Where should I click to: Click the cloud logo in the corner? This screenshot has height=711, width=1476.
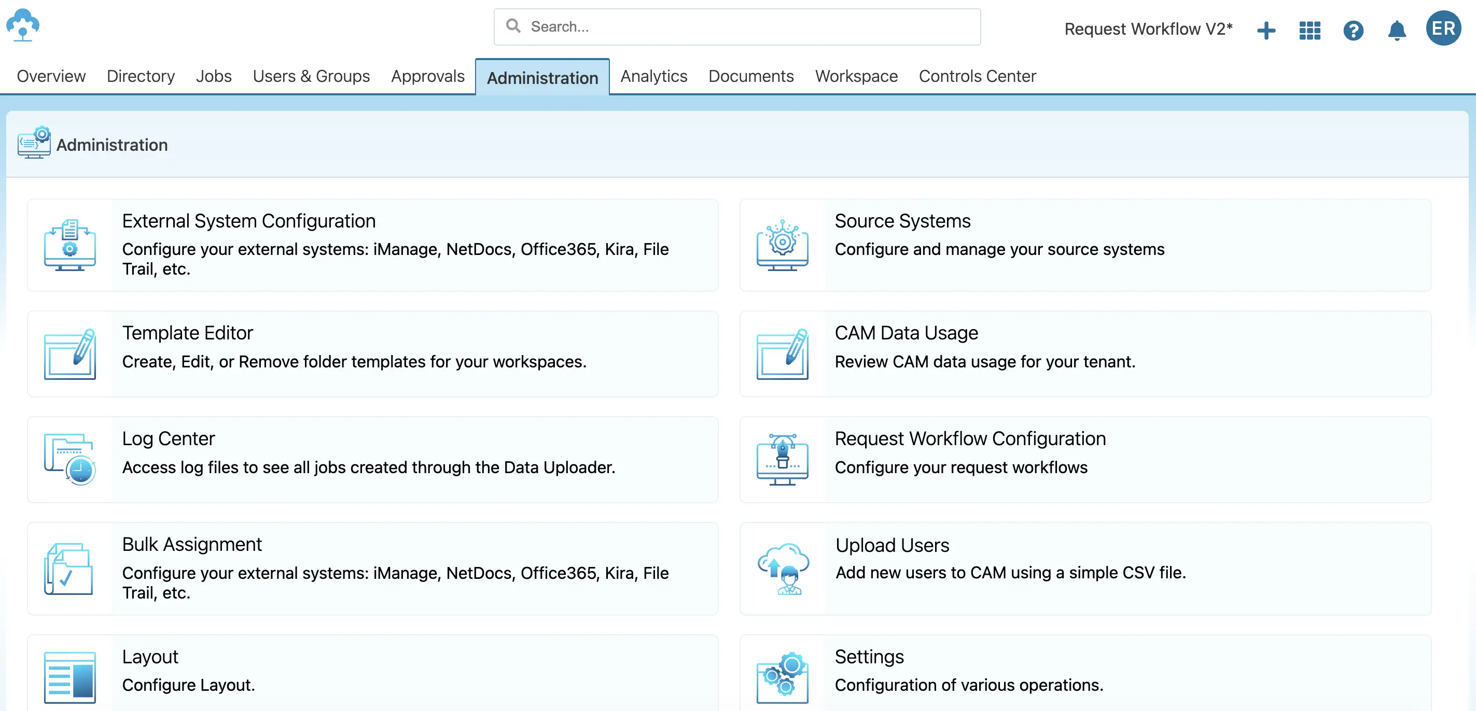tap(23, 26)
